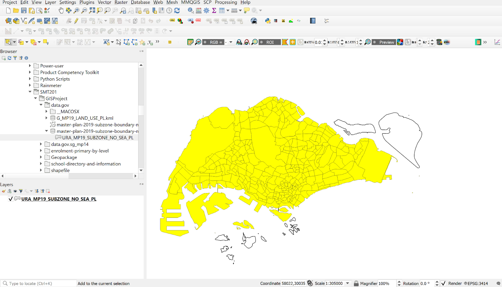Open the Processing Toolbox gear icon
Viewport: 502px width, 287px height.
[206, 11]
